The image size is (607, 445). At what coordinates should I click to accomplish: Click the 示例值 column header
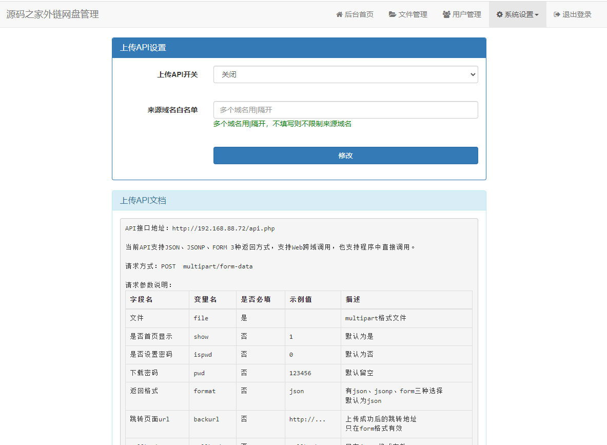[x=313, y=300]
